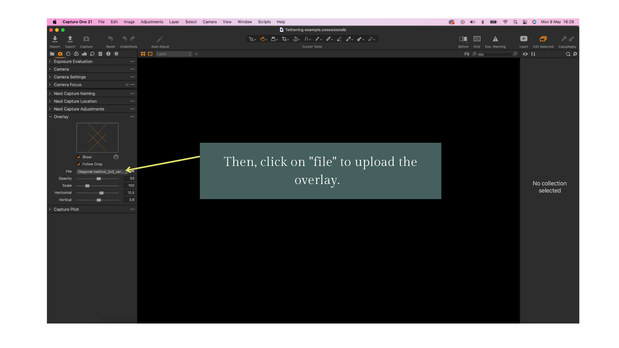The width and height of the screenshot is (619, 348).
Task: Collapse the Overlay panel
Action: click(x=50, y=117)
